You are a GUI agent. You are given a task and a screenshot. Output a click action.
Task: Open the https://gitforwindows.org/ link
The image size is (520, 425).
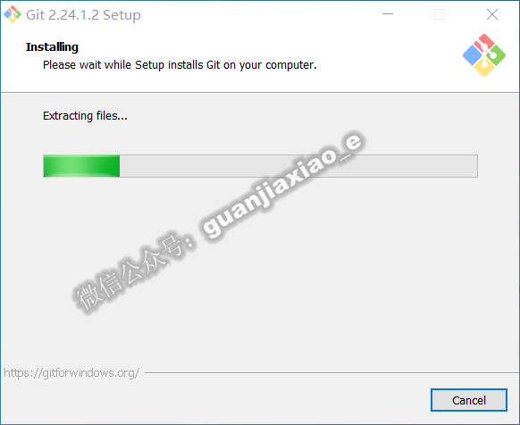(71, 373)
